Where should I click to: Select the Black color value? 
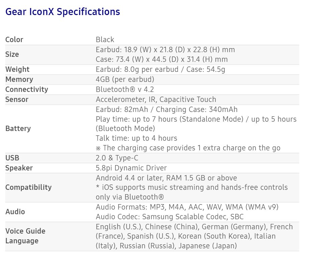tap(105, 40)
